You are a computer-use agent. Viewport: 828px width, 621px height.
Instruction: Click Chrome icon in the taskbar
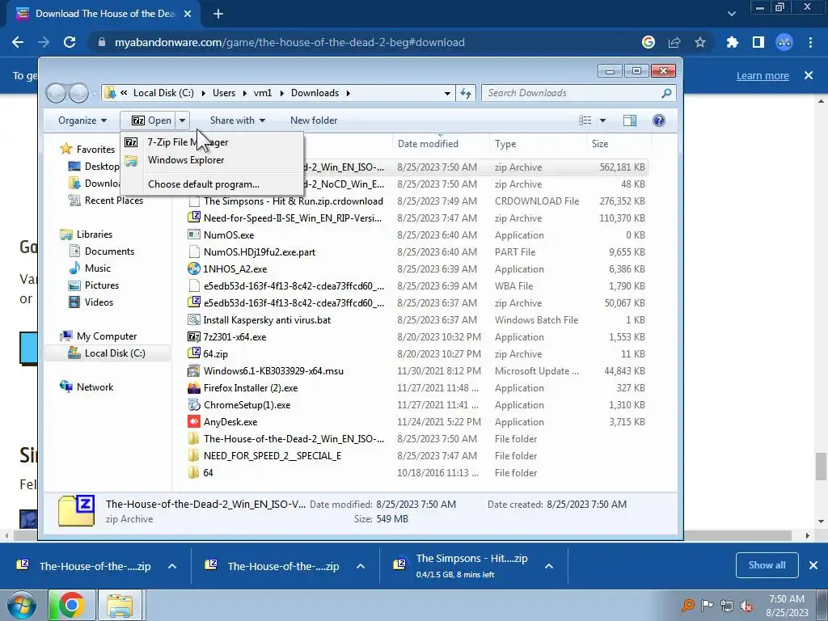(71, 606)
